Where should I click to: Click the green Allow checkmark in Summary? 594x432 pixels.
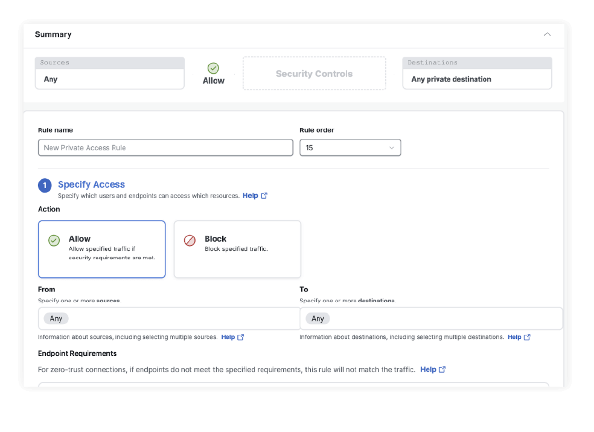pyautogui.click(x=213, y=68)
